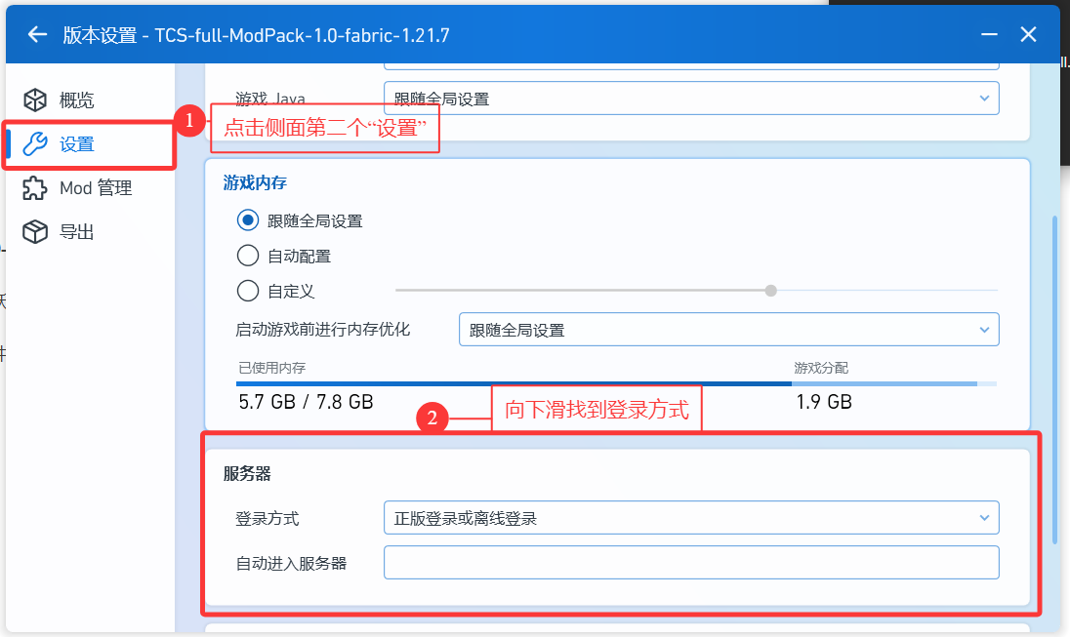This screenshot has height=637, width=1070.
Task: Click chevron arrow of memory optimization combo box
Action: pyautogui.click(x=984, y=330)
